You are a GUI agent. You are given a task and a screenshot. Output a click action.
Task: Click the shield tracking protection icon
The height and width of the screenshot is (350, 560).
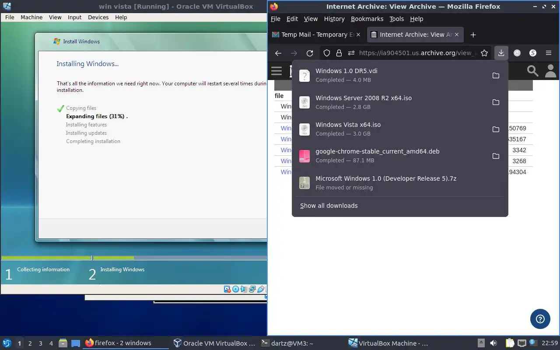(327, 53)
